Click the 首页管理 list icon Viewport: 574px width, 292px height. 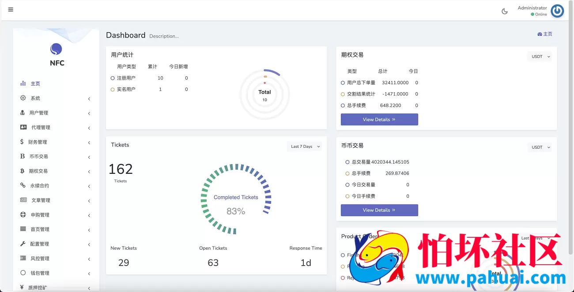pyautogui.click(x=23, y=229)
